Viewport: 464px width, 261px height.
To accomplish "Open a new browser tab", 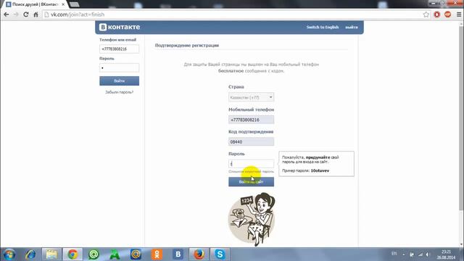I will pos(74,4).
